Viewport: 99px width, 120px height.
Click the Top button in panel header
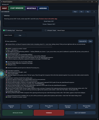pyautogui.click(x=88, y=12)
